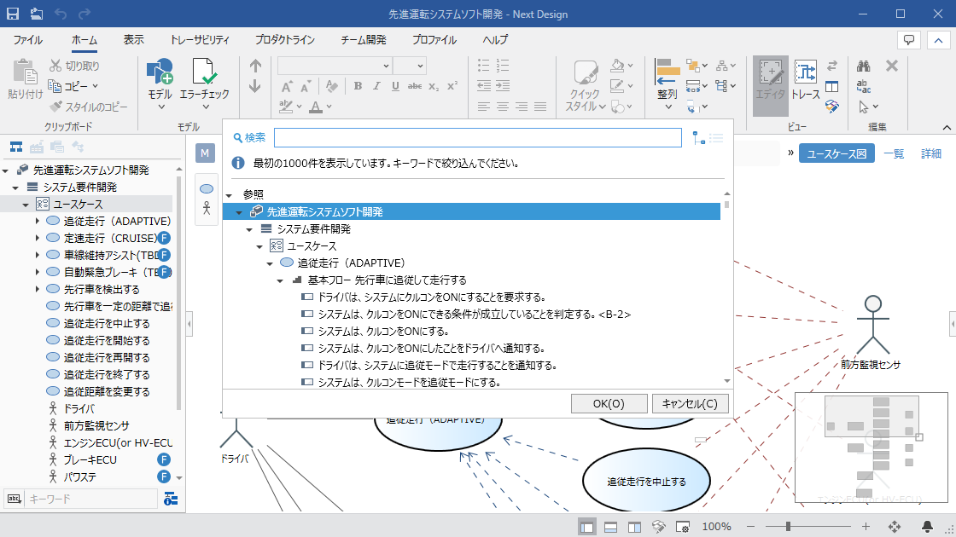Click the モデル add model icon
The width and height of the screenshot is (956, 537).
tap(160, 72)
